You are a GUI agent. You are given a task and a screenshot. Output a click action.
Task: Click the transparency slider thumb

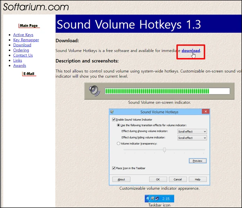click(x=164, y=150)
